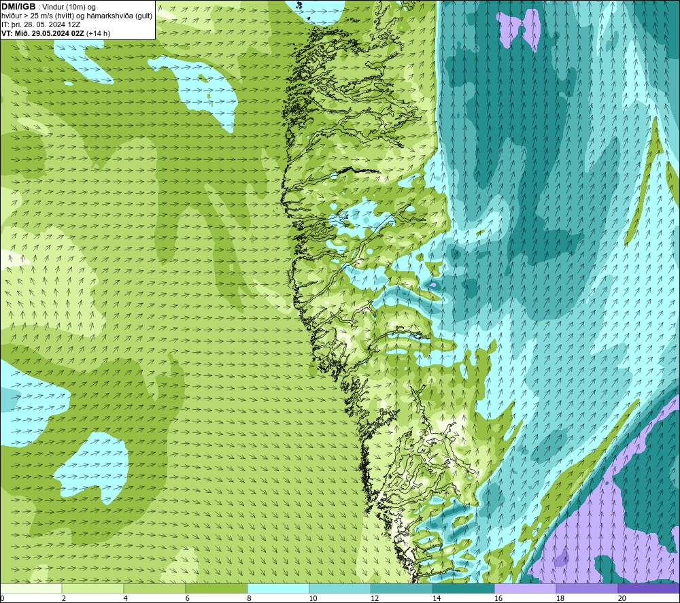Click the 2–4 m/s light green bar segment
680x603 pixels.
92,588
